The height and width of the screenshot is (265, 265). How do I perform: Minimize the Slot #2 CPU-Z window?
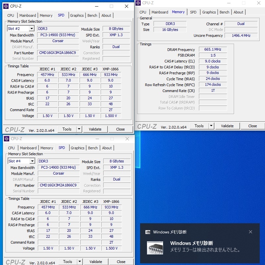coord(97,7)
